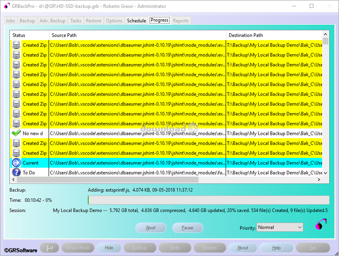Open the Backup tab
339x256 pixels.
pos(27,20)
